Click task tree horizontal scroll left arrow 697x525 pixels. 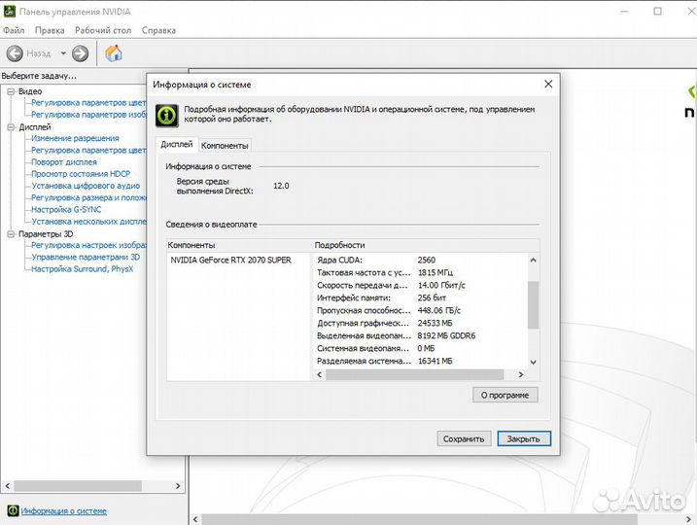coord(7,486)
